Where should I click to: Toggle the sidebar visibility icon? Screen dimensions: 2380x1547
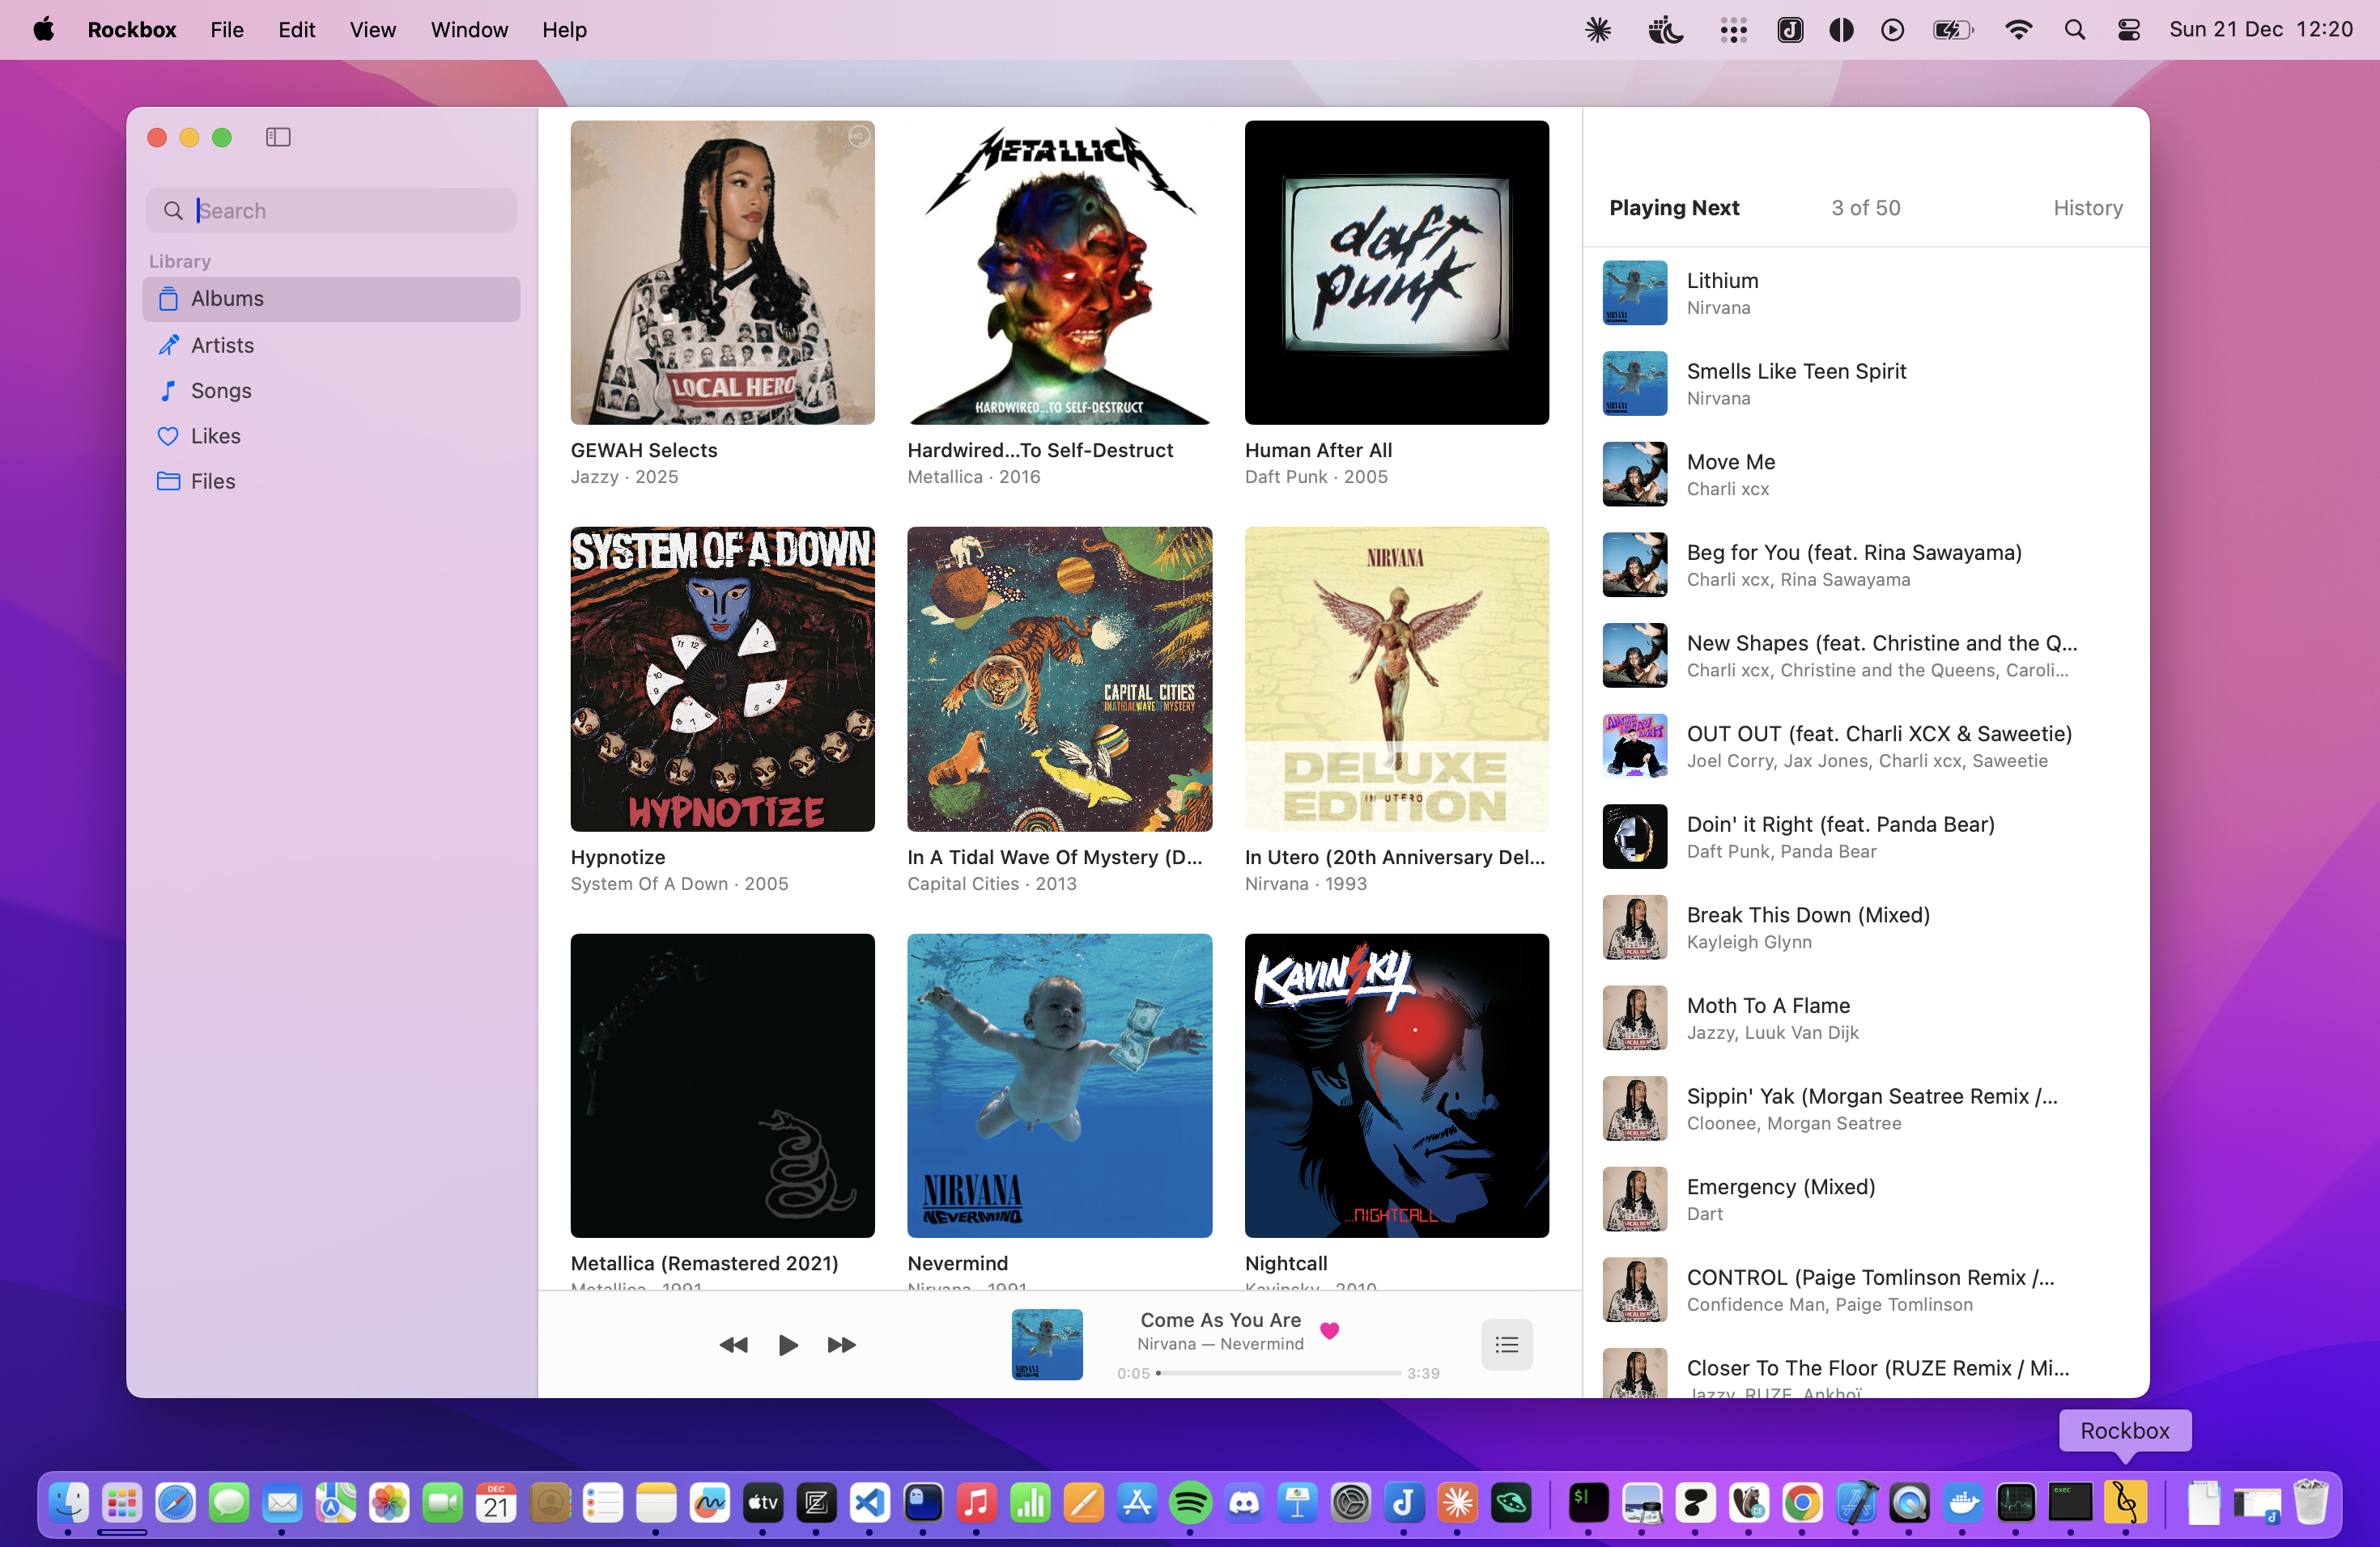278,137
